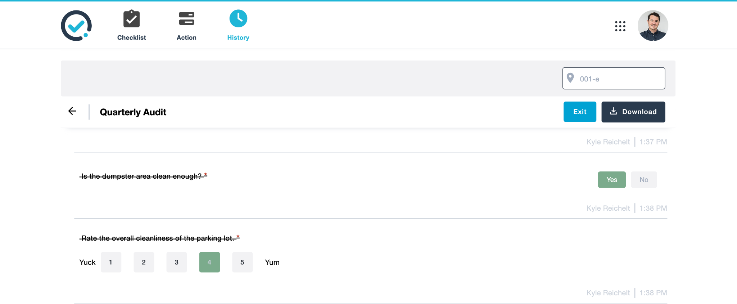737x304 pixels.
Task: Open the Action tab
Action: point(186,26)
